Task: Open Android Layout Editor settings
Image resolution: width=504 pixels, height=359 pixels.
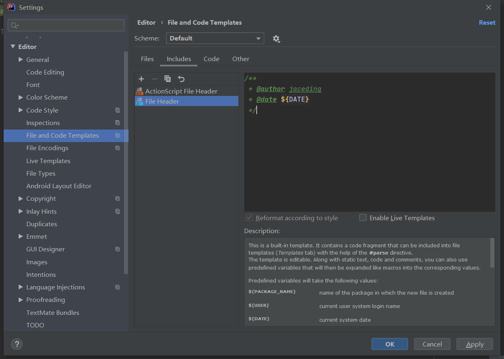Action: click(59, 186)
